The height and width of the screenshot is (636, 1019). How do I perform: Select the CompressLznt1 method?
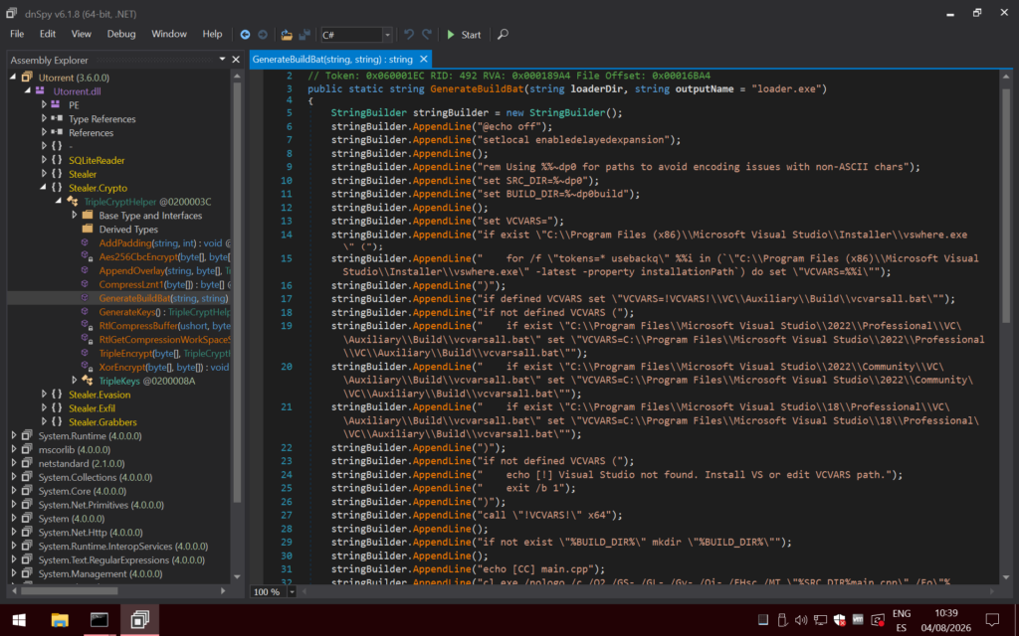pyautogui.click(x=164, y=284)
